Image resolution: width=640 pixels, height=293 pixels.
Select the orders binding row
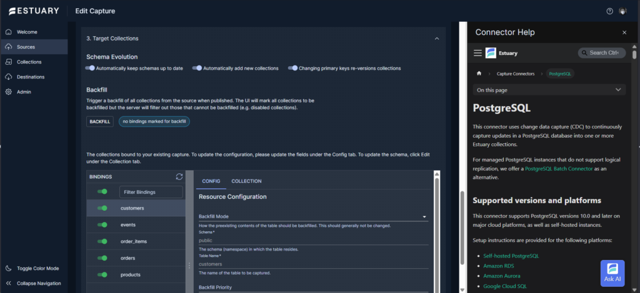(x=136, y=258)
